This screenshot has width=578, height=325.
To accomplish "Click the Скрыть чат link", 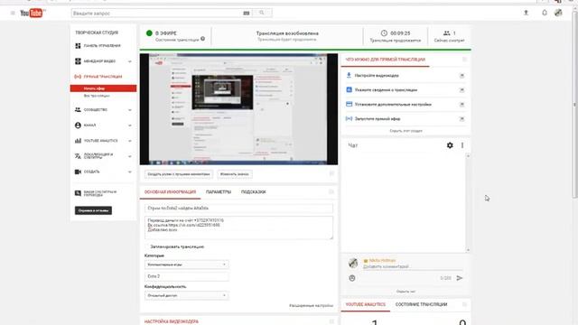I will [x=406, y=292].
